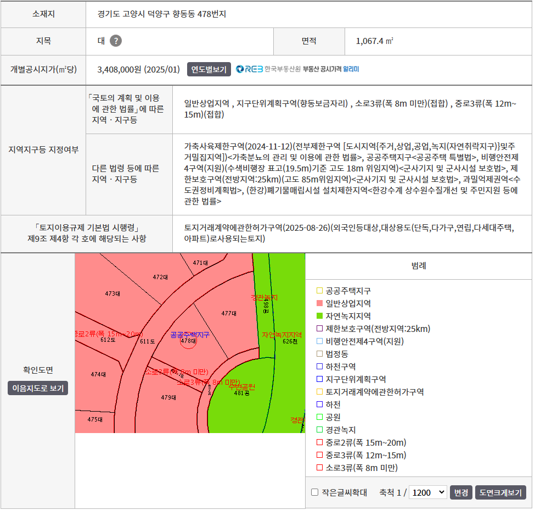Click the 변경 button to apply scale
This screenshot has width=535, height=510.
coord(461,492)
